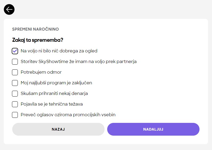
Task: Click the 'Zakaj ta sprememba?' question heading
Action: pyautogui.click(x=38, y=40)
